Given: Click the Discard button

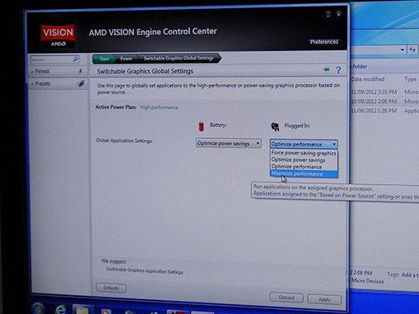Looking at the screenshot, I should 286,298.
